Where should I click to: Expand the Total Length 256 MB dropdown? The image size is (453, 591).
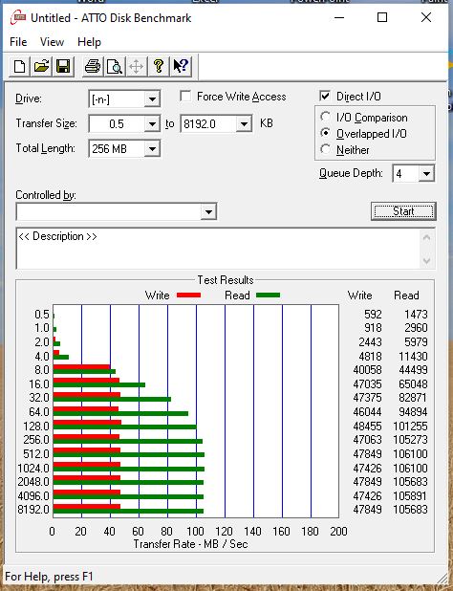click(152, 149)
